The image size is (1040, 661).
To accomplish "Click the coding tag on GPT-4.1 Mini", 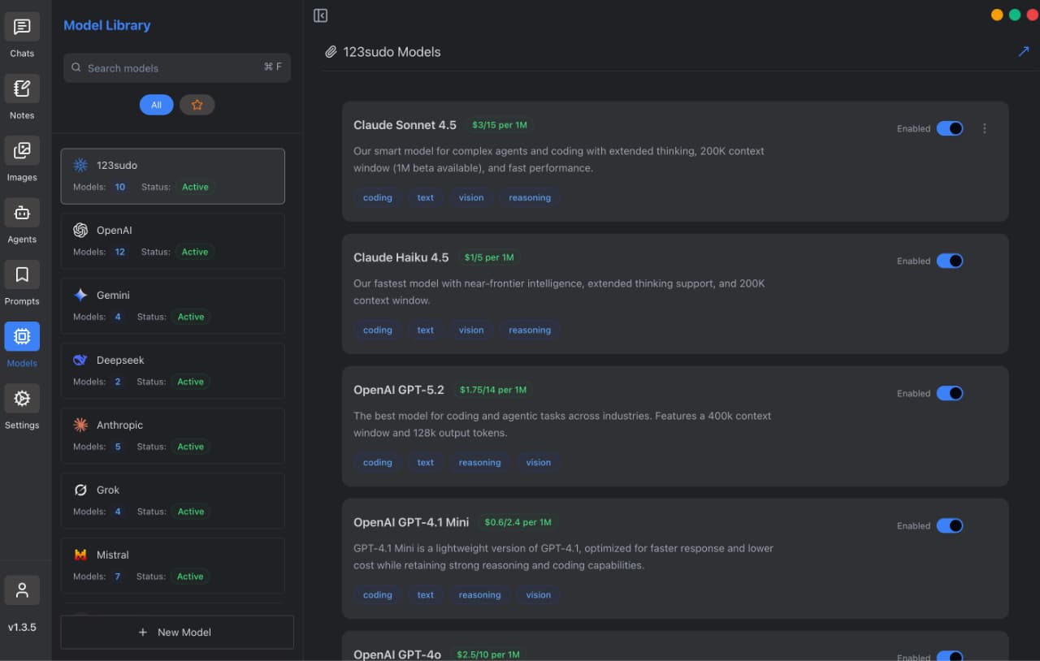I will tap(377, 594).
